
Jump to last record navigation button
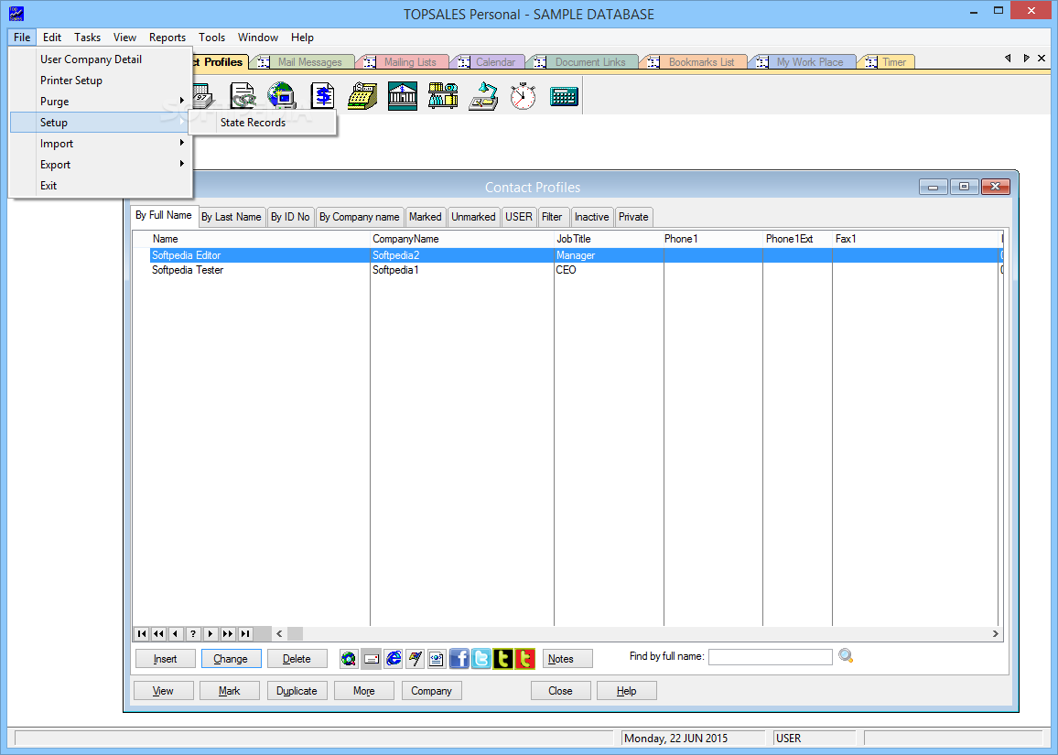pyautogui.click(x=245, y=633)
